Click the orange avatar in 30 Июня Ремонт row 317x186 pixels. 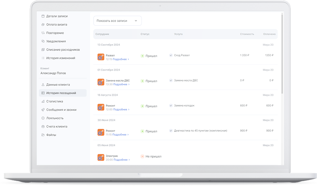coord(101,132)
